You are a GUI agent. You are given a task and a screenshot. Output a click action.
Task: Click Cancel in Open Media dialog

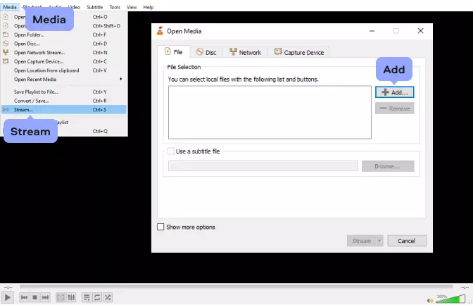coord(407,241)
